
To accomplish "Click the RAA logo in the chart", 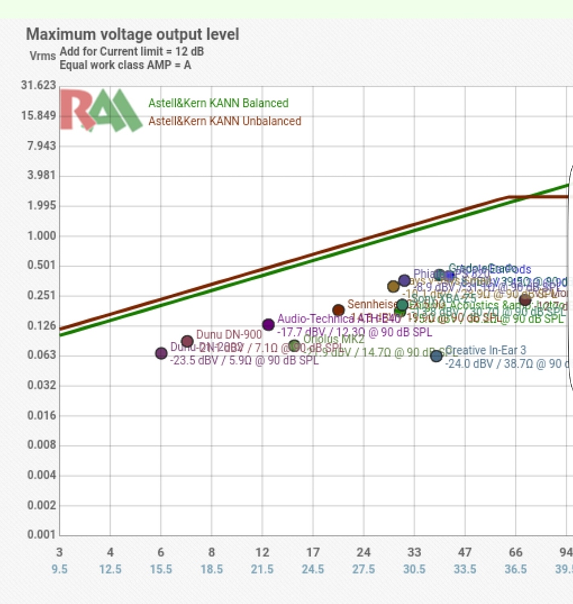I will pos(101,110).
